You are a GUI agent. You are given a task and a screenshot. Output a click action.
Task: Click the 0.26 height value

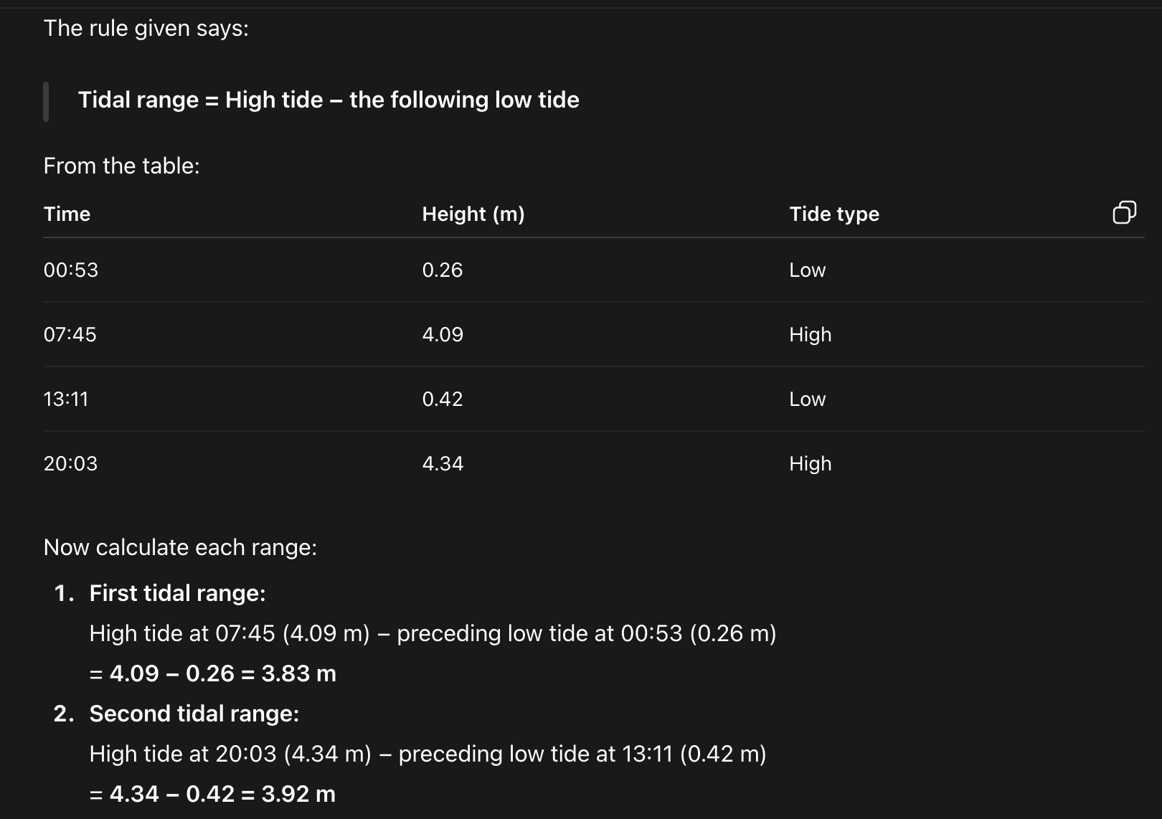[x=443, y=270]
